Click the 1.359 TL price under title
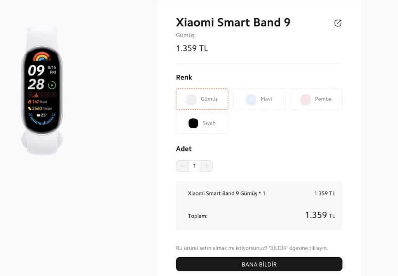Image resolution: width=398 pixels, height=276 pixels. point(192,48)
